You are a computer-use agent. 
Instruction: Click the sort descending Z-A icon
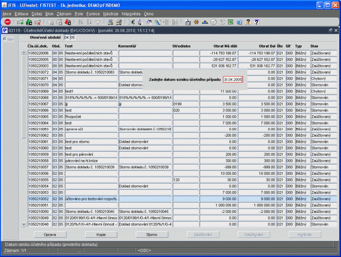pos(89,22)
